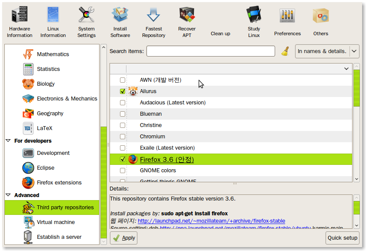Click the Apply button
This screenshot has height=251, width=366.
(123, 238)
